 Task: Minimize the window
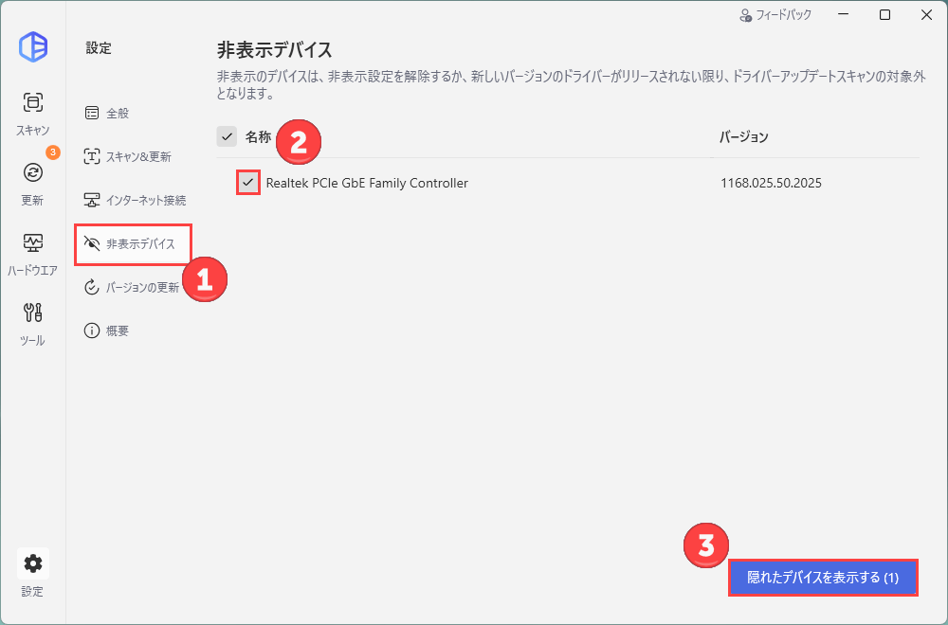[x=843, y=15]
